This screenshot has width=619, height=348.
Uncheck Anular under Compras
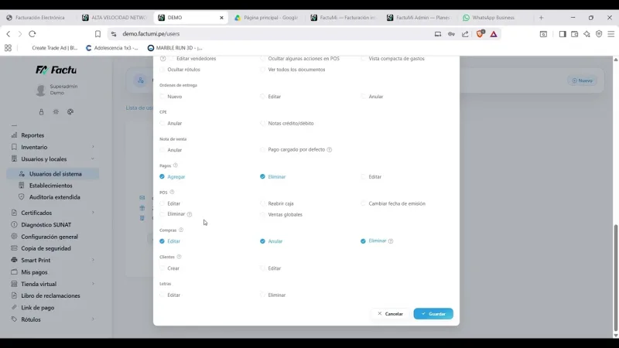[x=262, y=241]
